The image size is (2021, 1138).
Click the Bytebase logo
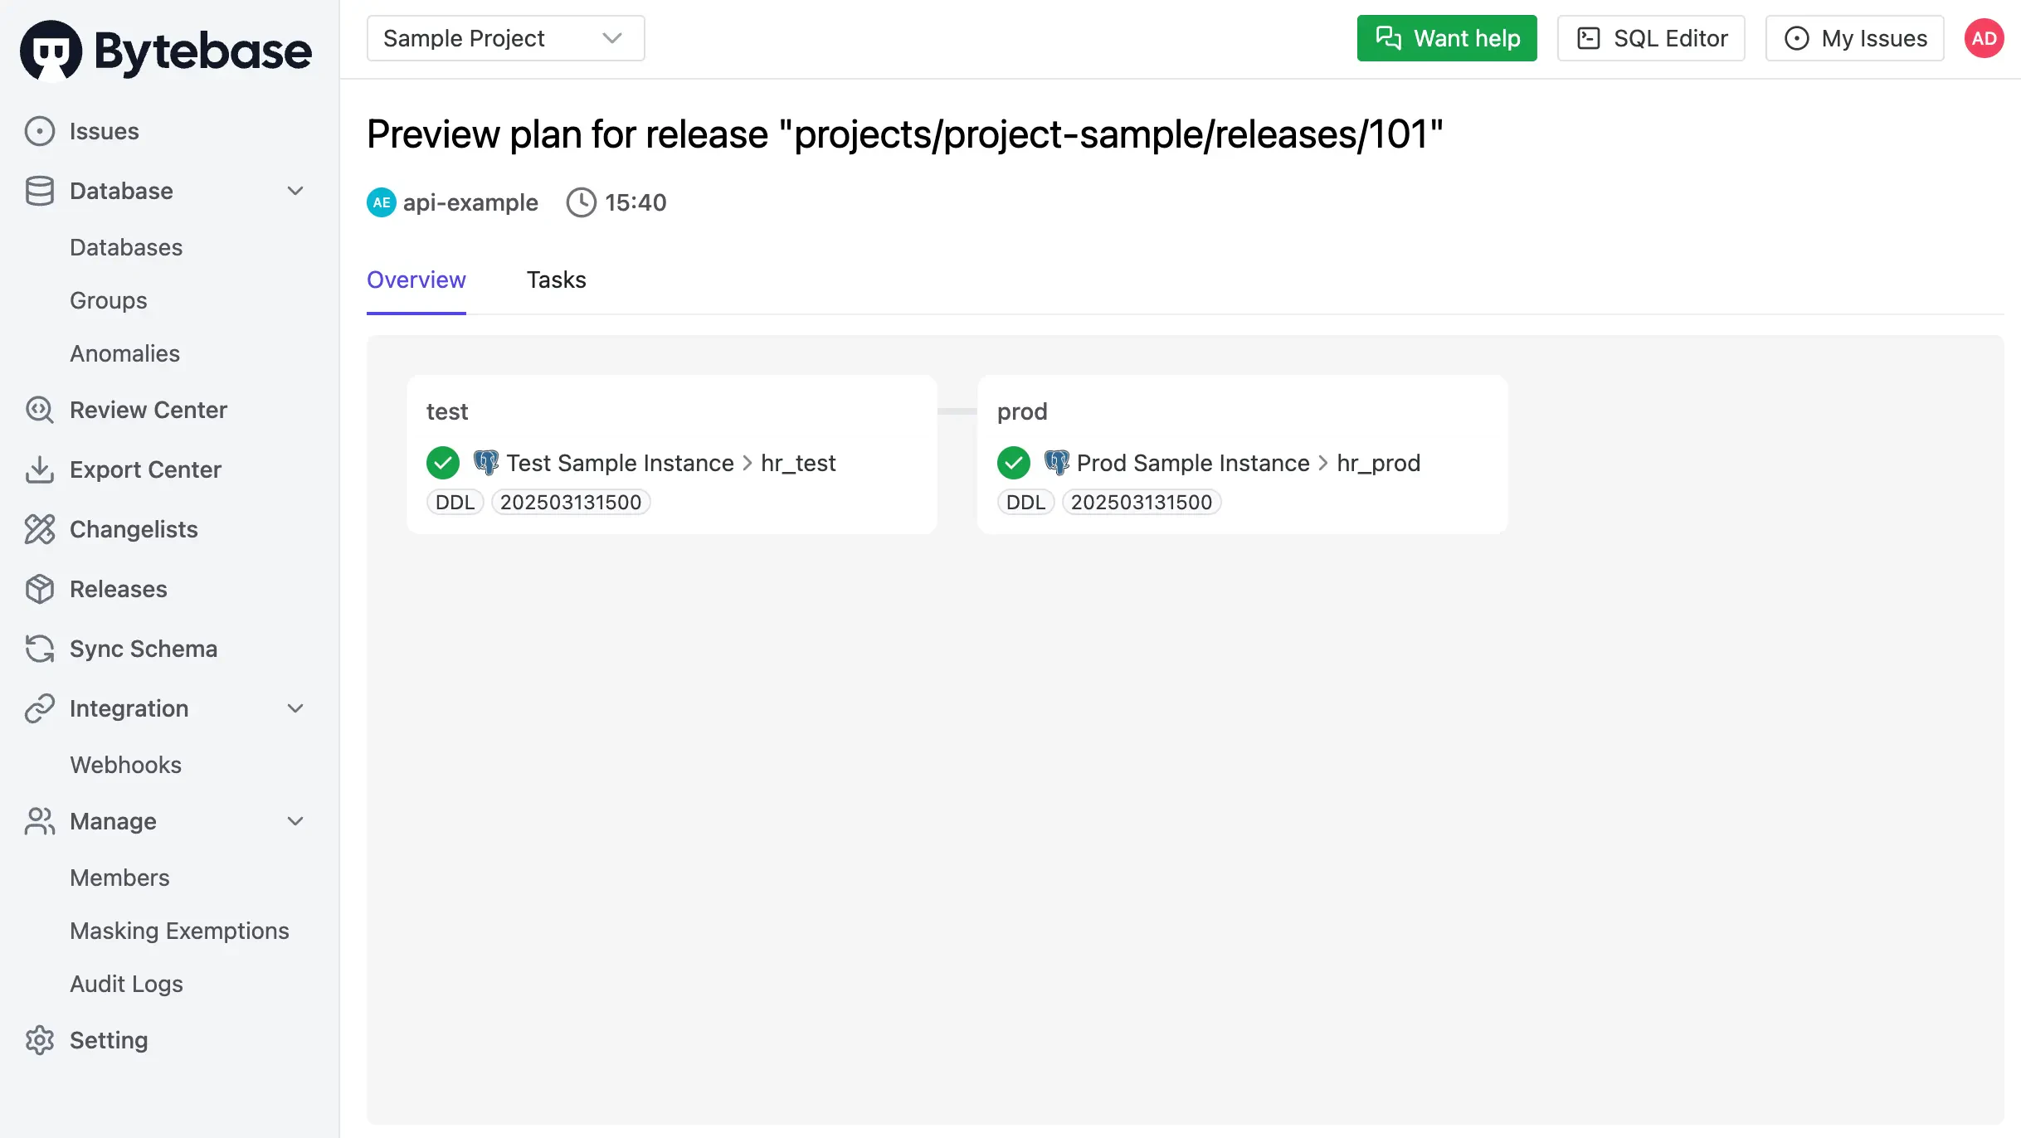tap(166, 50)
